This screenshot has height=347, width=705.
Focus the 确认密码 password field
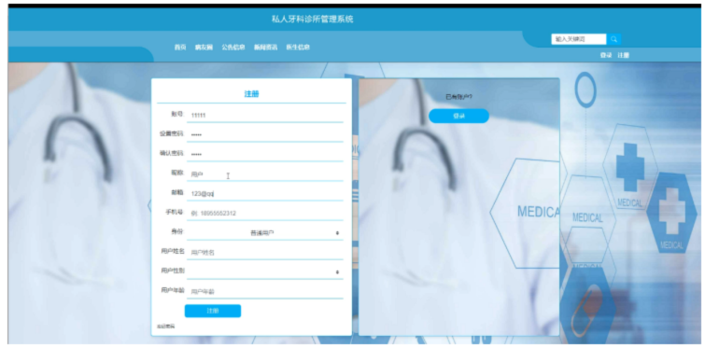(x=265, y=155)
